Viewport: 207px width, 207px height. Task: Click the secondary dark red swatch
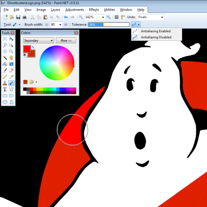pyautogui.click(x=33, y=55)
